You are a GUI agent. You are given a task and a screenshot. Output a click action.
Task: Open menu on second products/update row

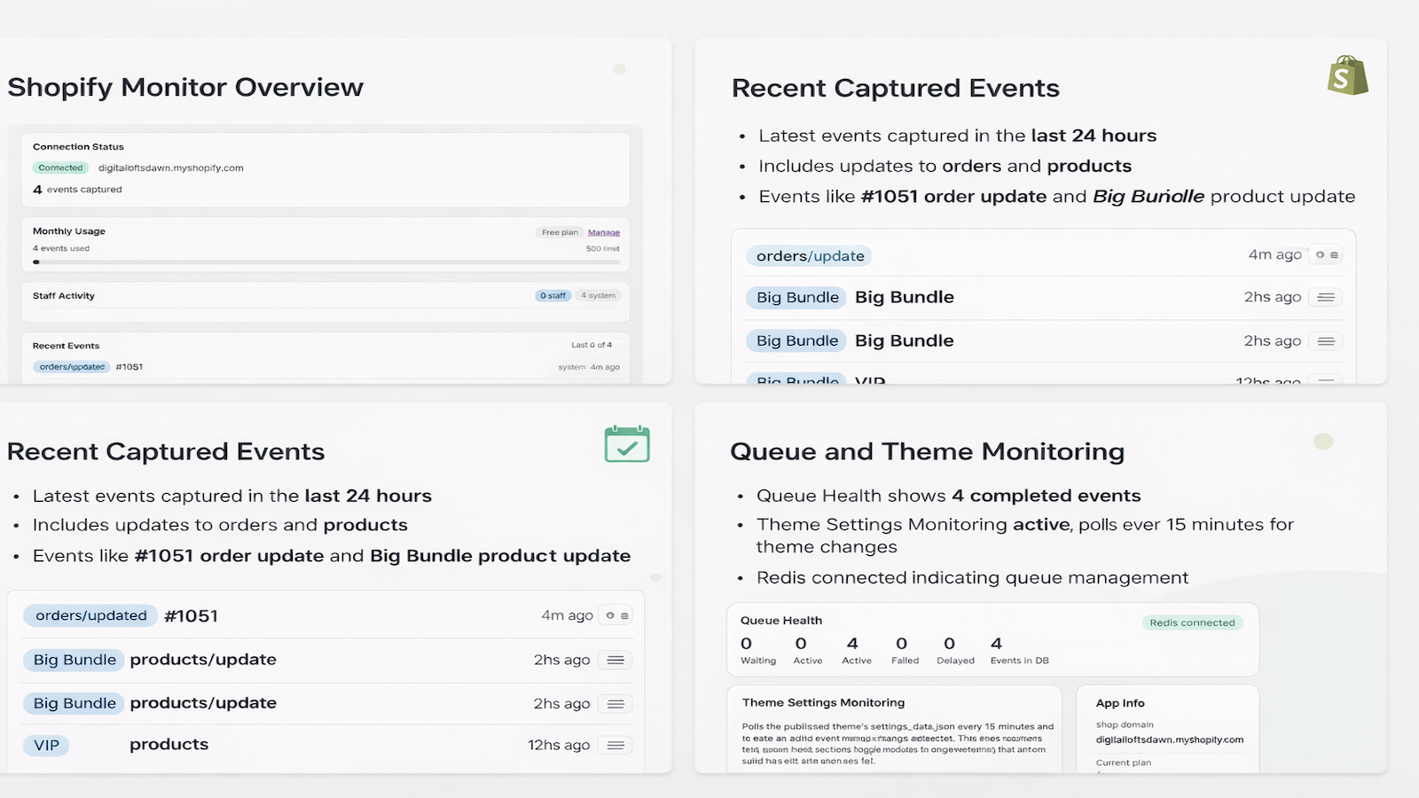click(x=615, y=703)
